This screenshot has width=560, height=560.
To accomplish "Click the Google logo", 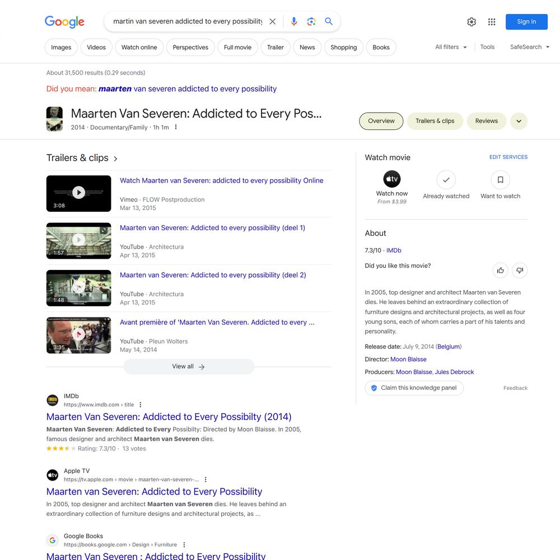I will (x=64, y=21).
